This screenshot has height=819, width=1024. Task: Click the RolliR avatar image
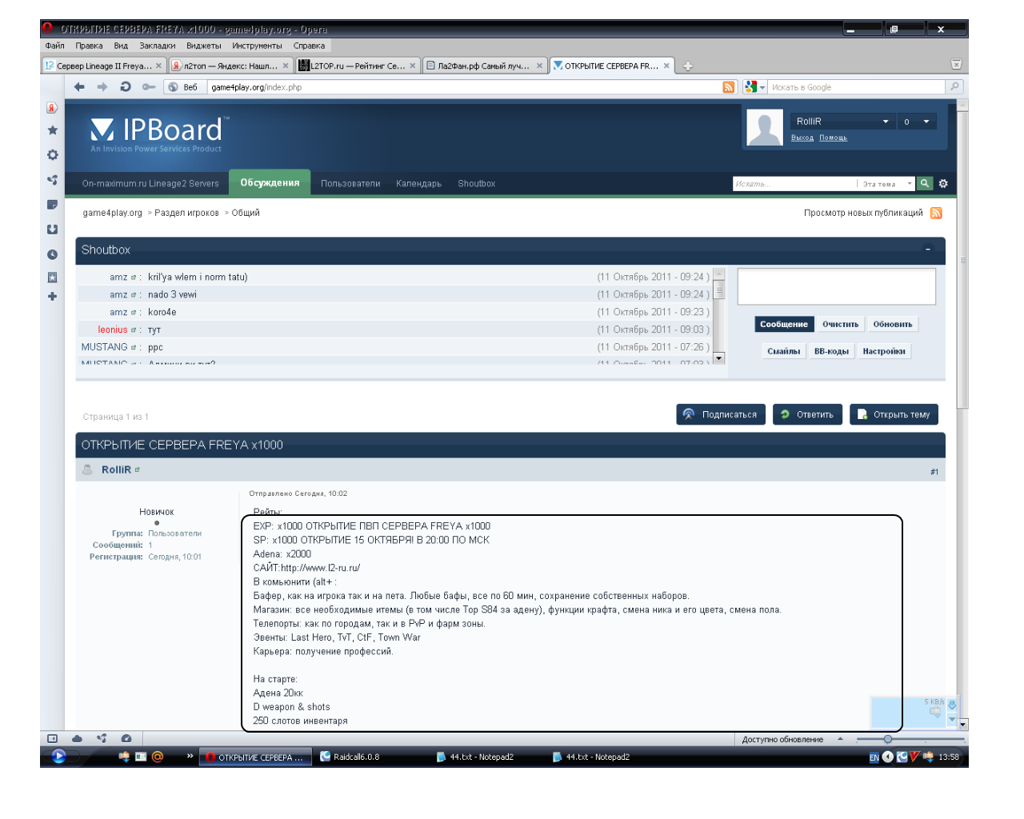(x=765, y=128)
